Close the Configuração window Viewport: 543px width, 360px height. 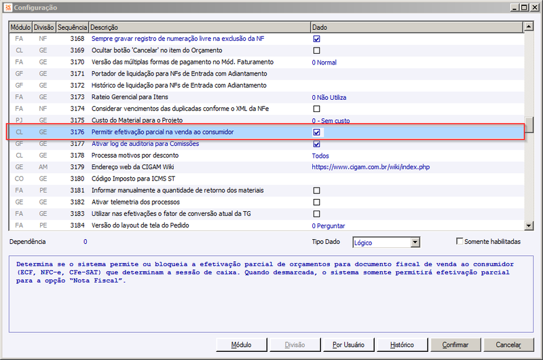point(534,7)
